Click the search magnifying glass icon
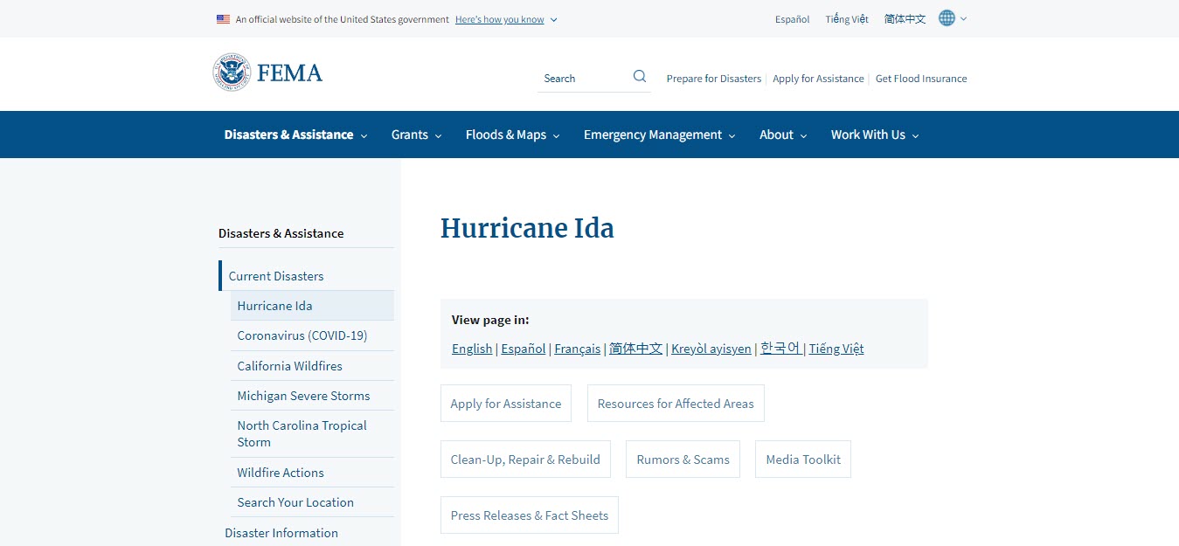 639,75
